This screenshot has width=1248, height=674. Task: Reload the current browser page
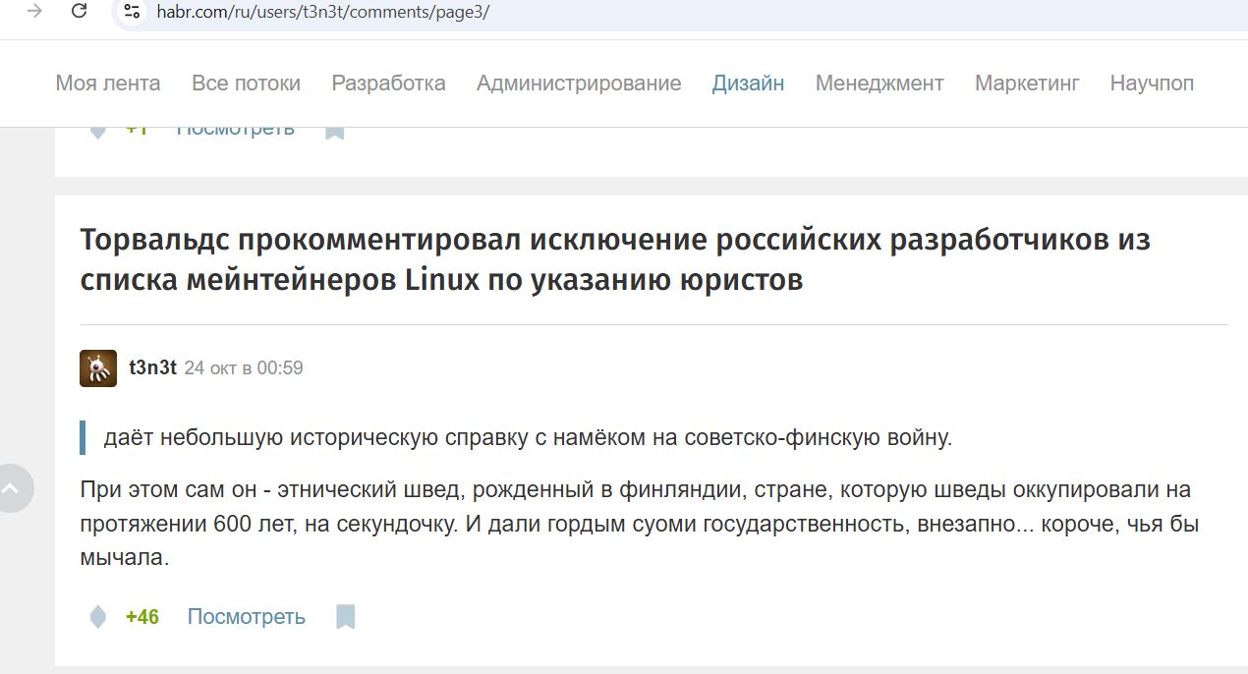point(81,12)
